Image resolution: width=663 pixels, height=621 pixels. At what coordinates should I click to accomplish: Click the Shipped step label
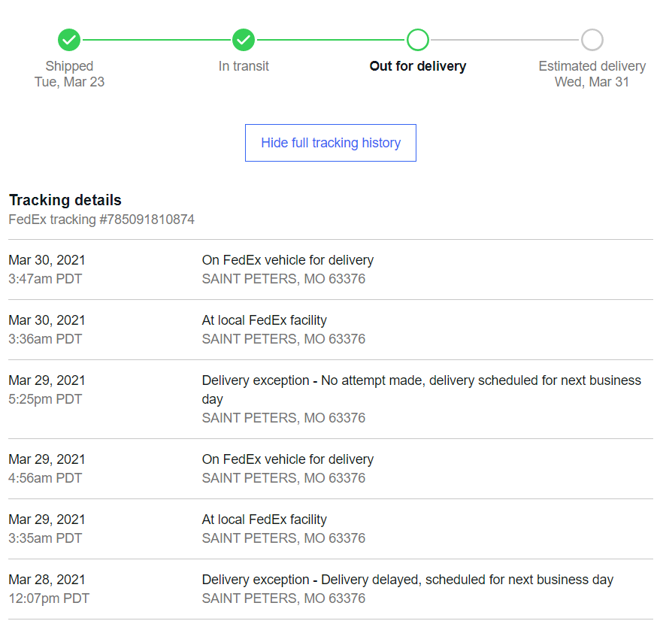click(69, 66)
